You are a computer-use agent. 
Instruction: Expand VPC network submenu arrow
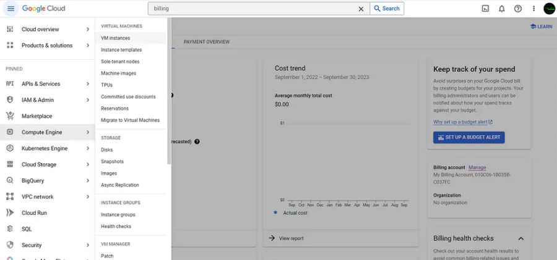[88, 197]
